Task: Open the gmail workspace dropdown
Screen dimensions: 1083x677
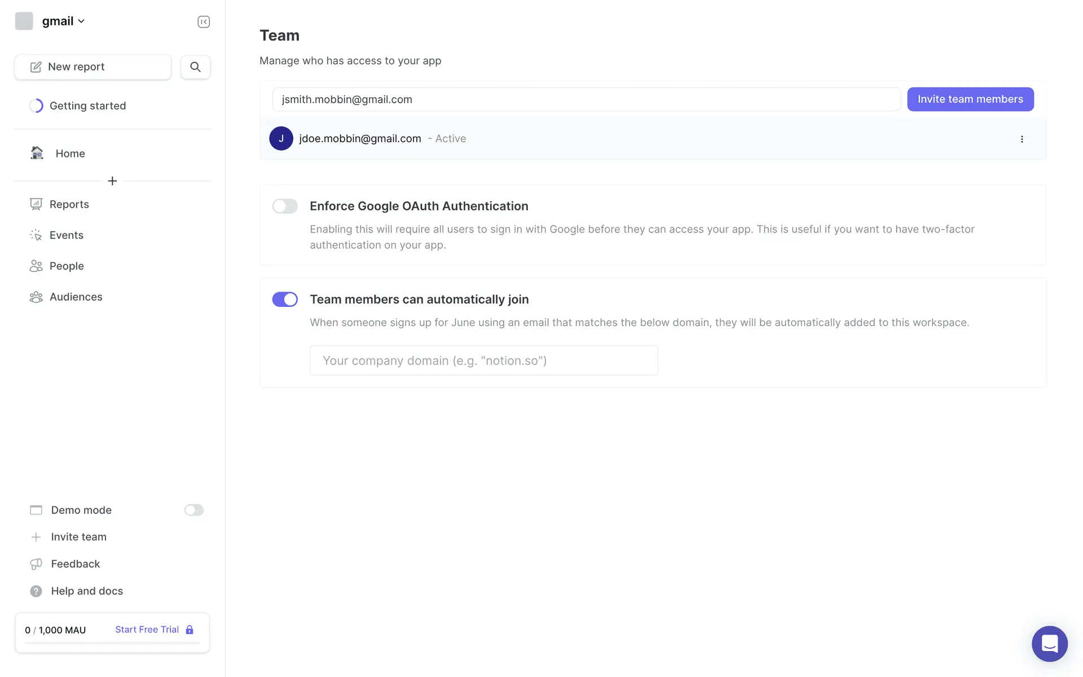Action: click(63, 21)
